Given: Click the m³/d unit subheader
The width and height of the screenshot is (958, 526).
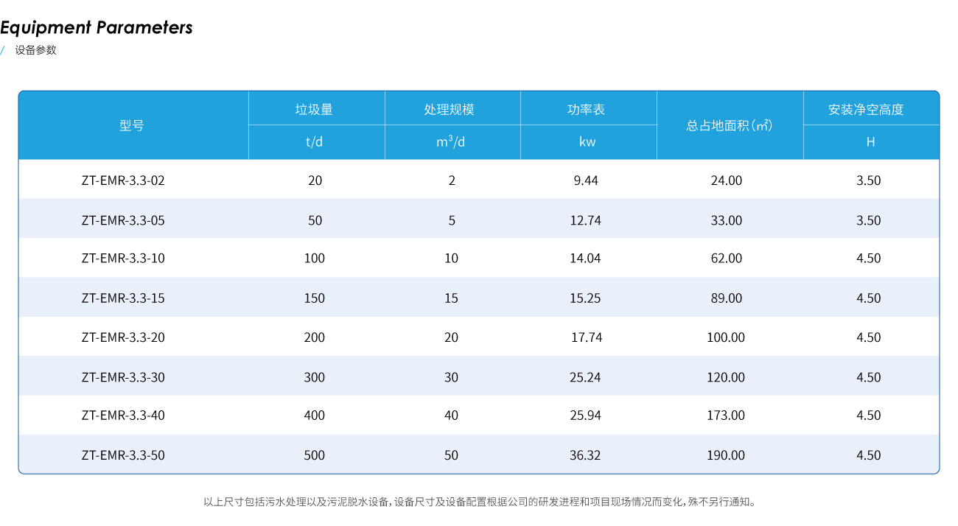Looking at the screenshot, I should [x=452, y=141].
